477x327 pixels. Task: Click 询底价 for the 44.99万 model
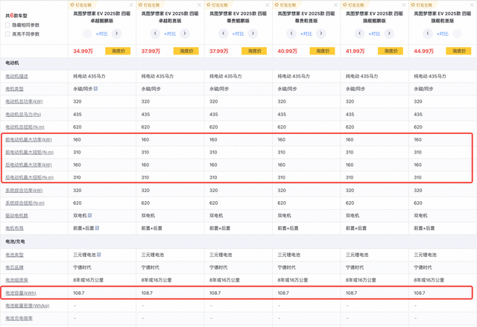459,51
